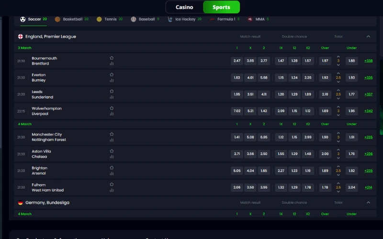Click the Basketball ball icon
The image size is (383, 239).
[x=57, y=19]
